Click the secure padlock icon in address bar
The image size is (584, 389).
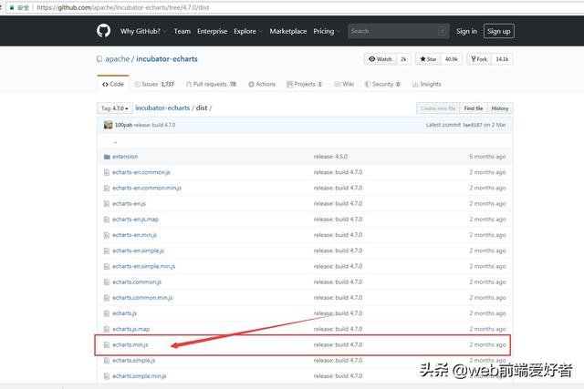tap(12, 7)
